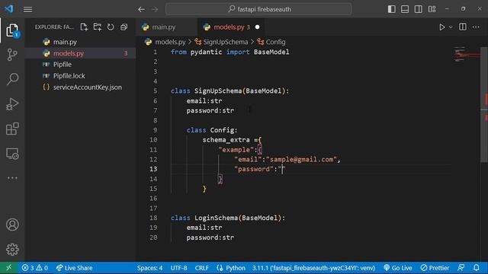Screen dimensions: 488x274
Task: Open the Search view in activity bar
Action: 12,79
